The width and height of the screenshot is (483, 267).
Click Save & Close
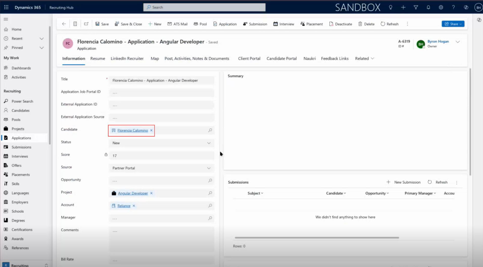click(128, 24)
